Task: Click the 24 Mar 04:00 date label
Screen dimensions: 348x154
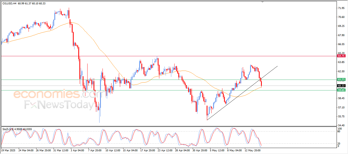Action: 26,150
